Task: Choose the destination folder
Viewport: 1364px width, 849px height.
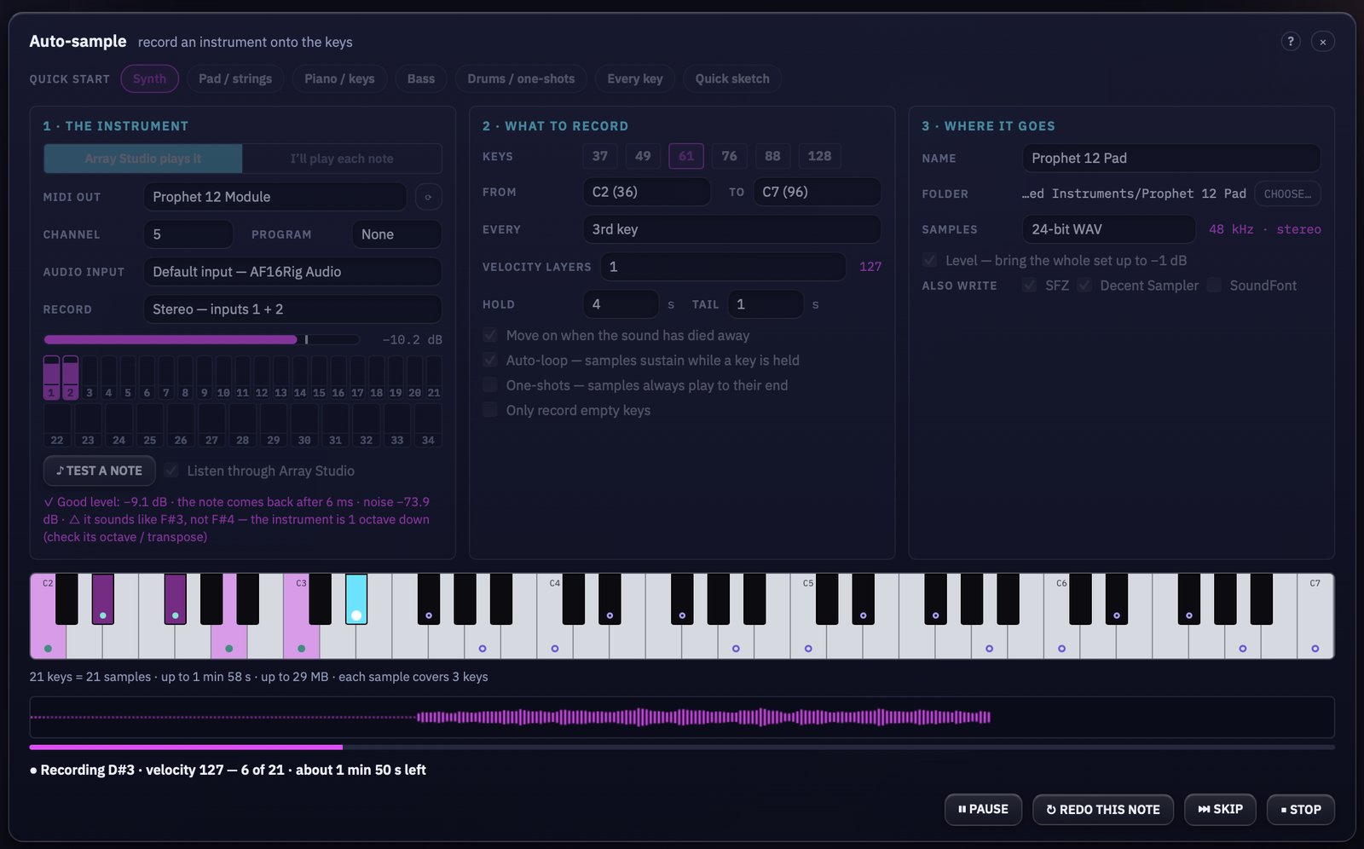Action: [x=1287, y=193]
